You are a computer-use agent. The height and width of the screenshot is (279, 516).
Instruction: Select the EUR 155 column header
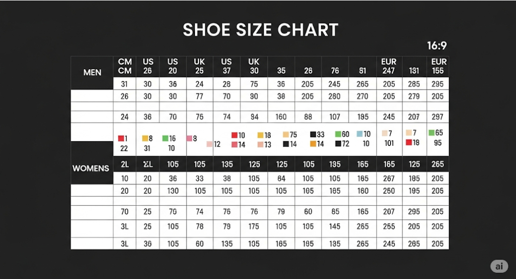click(x=439, y=66)
